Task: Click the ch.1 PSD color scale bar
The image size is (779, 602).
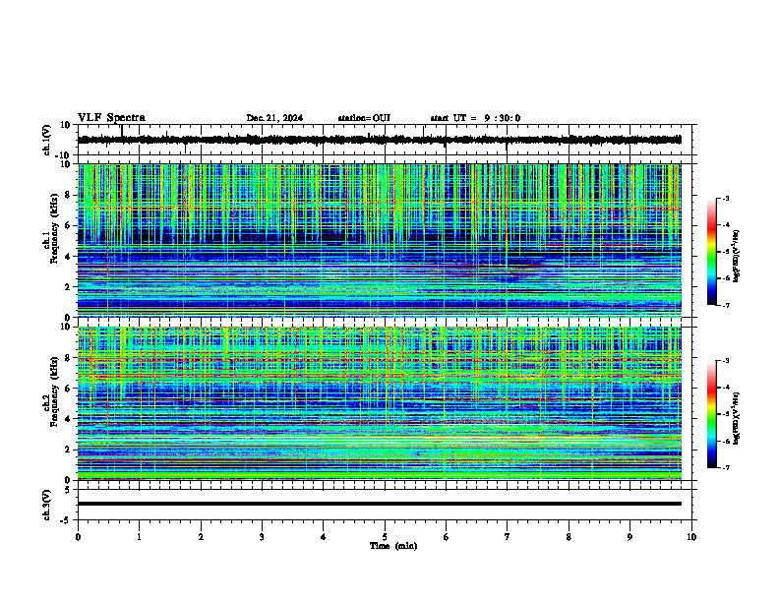Action: 711,252
